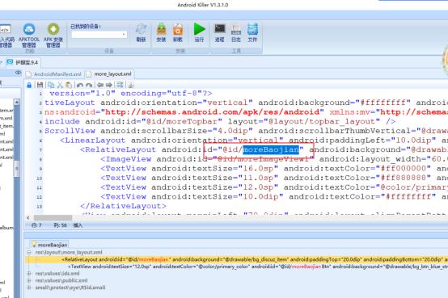Open the Process console tool
The image size is (448, 298).
[220, 33]
